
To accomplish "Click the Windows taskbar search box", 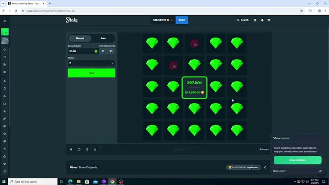I will point(33,181).
